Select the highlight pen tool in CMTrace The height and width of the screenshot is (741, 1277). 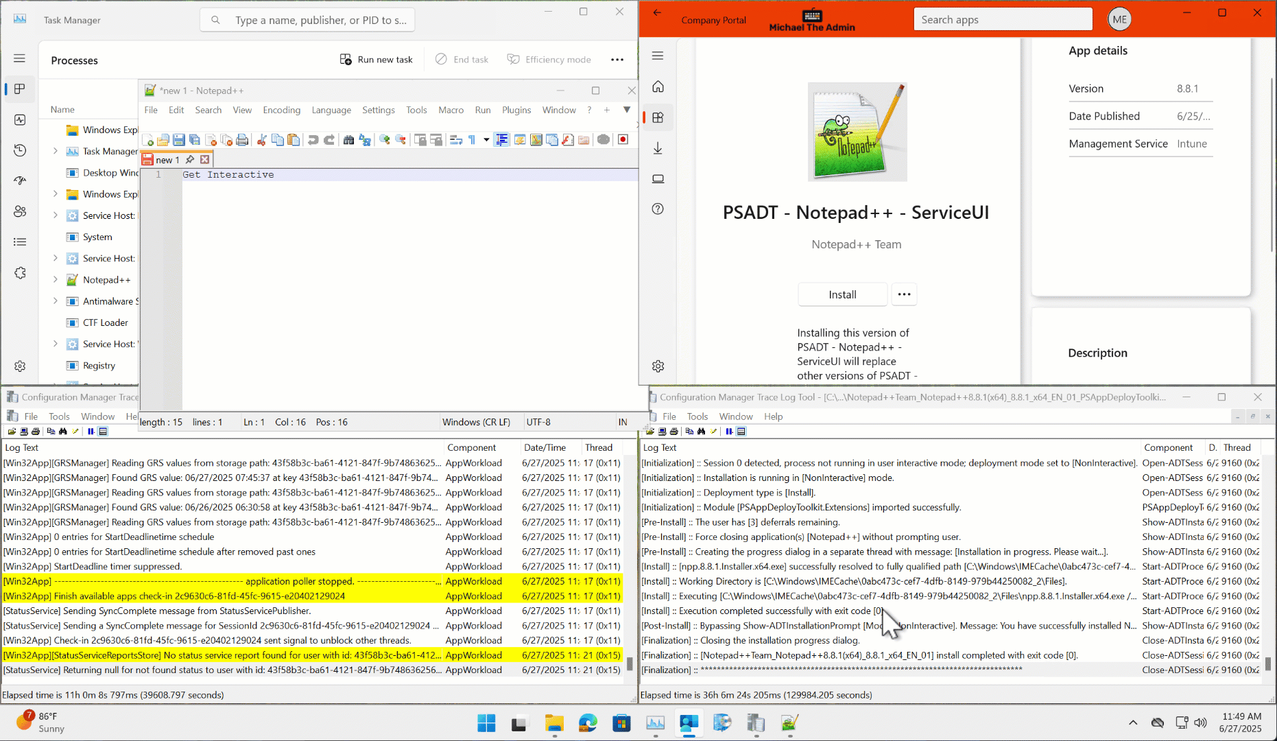[x=75, y=432]
